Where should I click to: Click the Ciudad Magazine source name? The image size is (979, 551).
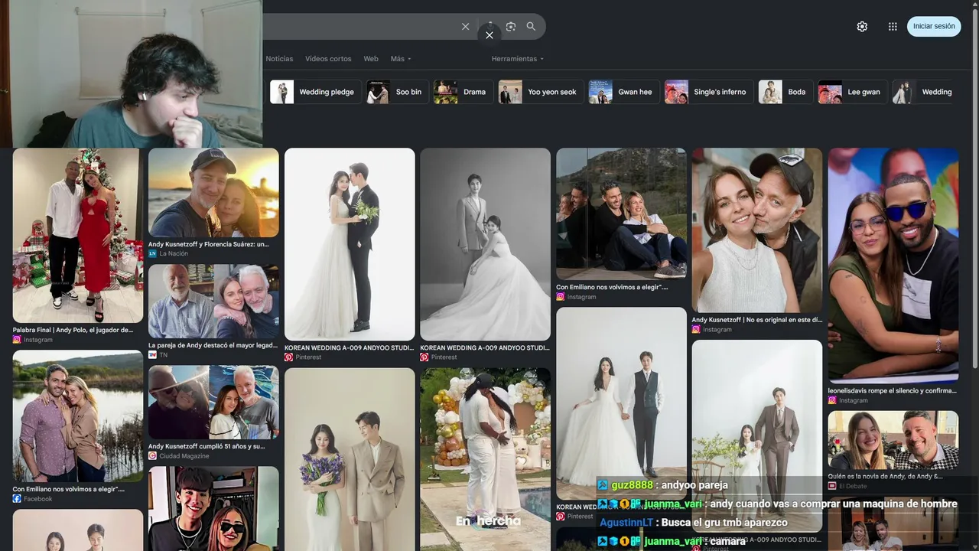[x=184, y=456]
